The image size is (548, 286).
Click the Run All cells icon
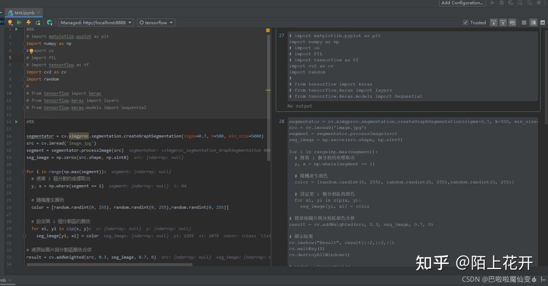[x=19, y=23]
